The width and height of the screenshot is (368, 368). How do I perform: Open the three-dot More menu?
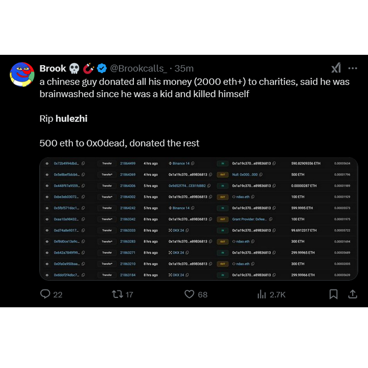(353, 68)
